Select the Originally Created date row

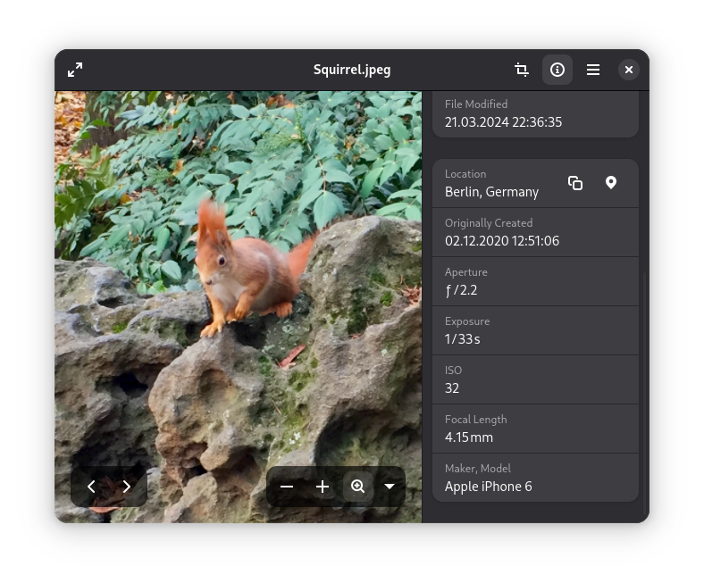coord(535,232)
